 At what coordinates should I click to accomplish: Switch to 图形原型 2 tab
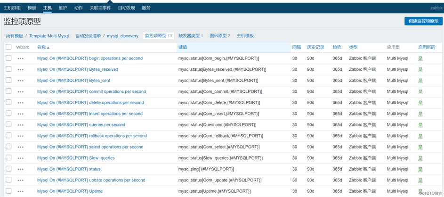point(220,36)
